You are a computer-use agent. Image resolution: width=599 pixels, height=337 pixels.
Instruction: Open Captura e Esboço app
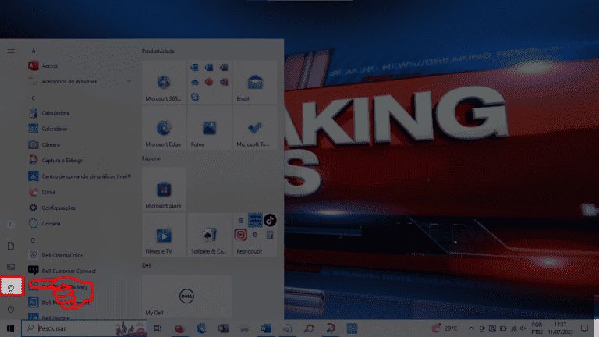click(62, 160)
